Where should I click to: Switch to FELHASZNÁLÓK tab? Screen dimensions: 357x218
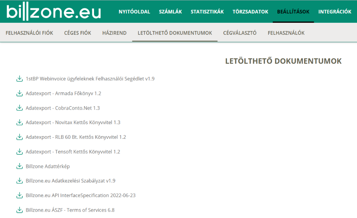pos(286,33)
